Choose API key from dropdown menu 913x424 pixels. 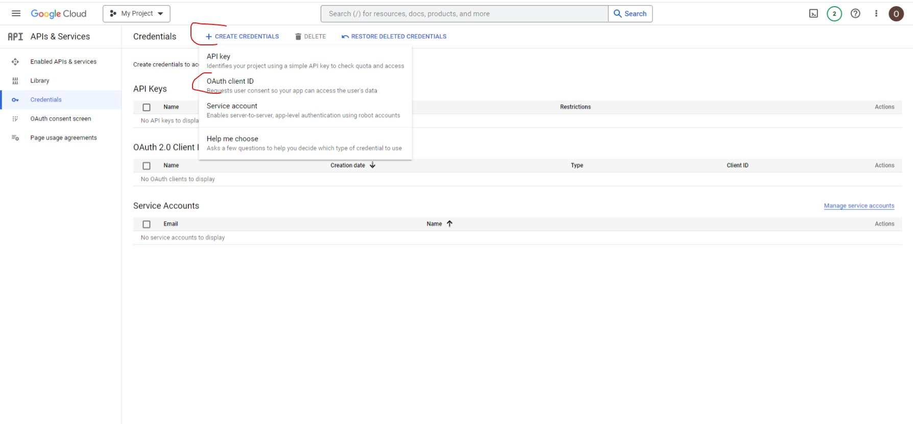tap(305, 61)
